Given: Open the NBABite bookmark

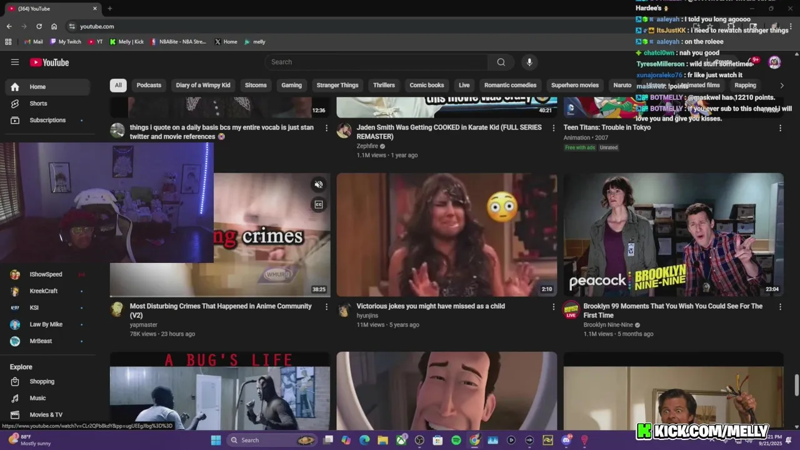Looking at the screenshot, I should 178,42.
